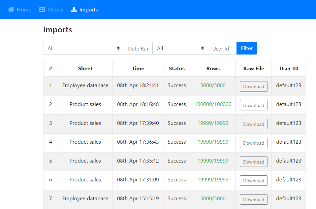The height and width of the screenshot is (209, 316).
Task: Download raw file for import 7
Action: [253, 200]
